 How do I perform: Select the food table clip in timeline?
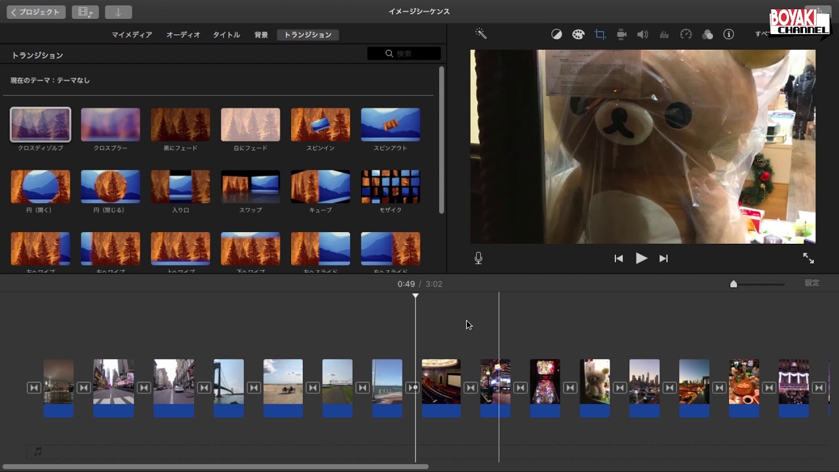pos(744,387)
